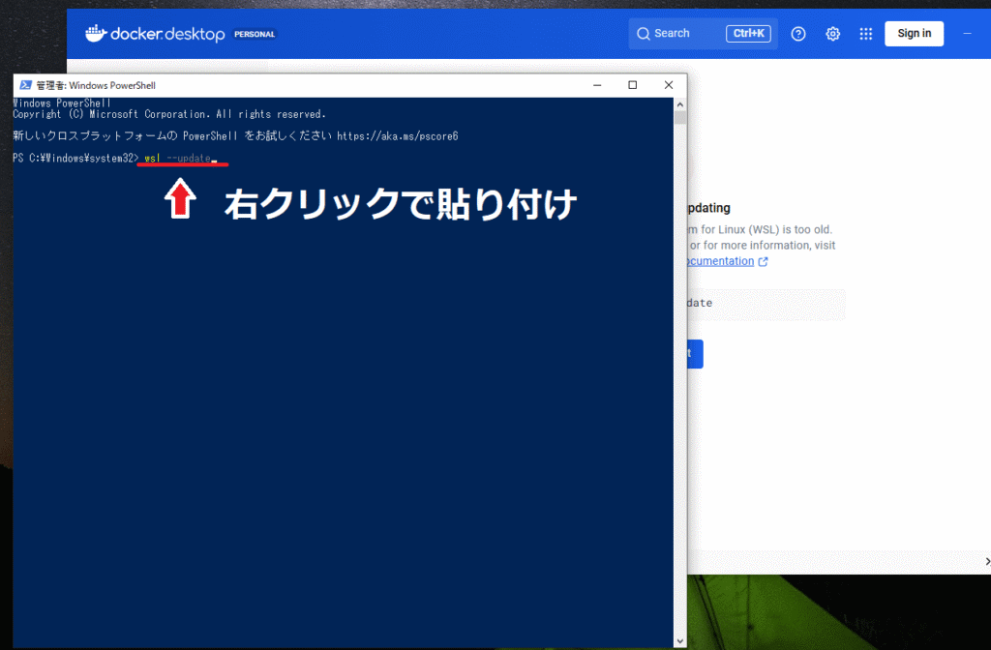Maximize the PowerShell window

(632, 85)
